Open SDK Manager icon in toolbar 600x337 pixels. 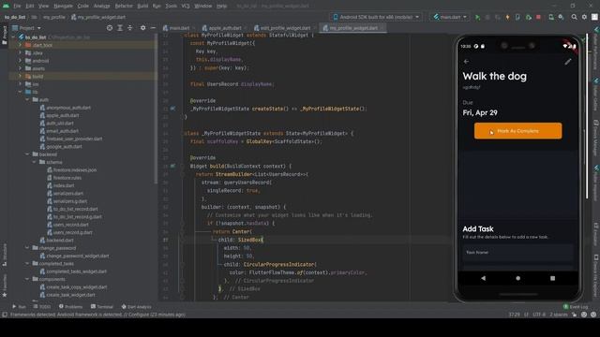tap(561, 17)
